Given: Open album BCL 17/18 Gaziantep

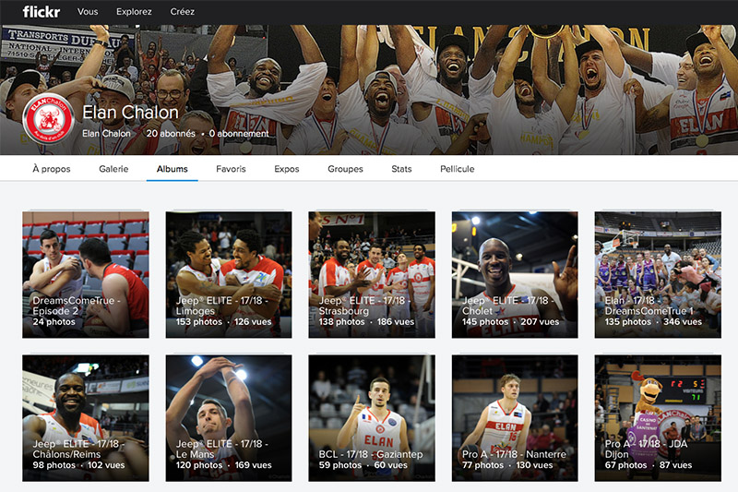Looking at the screenshot, I should pyautogui.click(x=372, y=418).
